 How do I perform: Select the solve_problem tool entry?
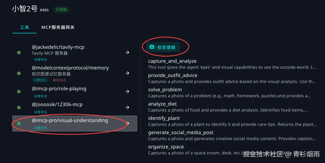click(165, 90)
